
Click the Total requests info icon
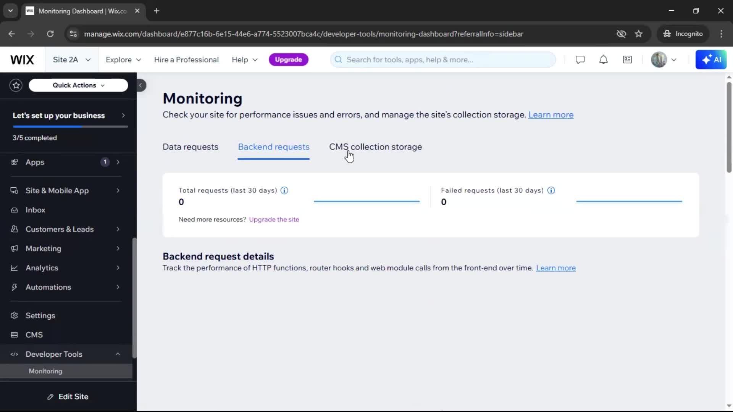[x=284, y=190]
